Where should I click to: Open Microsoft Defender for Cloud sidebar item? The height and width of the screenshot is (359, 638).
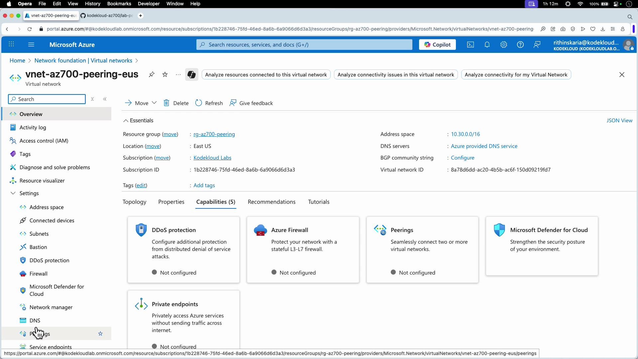(56, 290)
